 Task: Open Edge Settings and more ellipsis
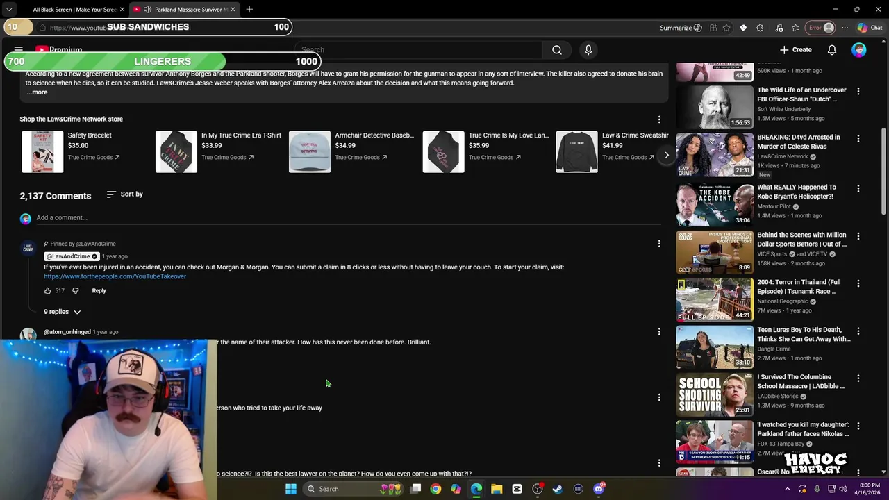[845, 28]
